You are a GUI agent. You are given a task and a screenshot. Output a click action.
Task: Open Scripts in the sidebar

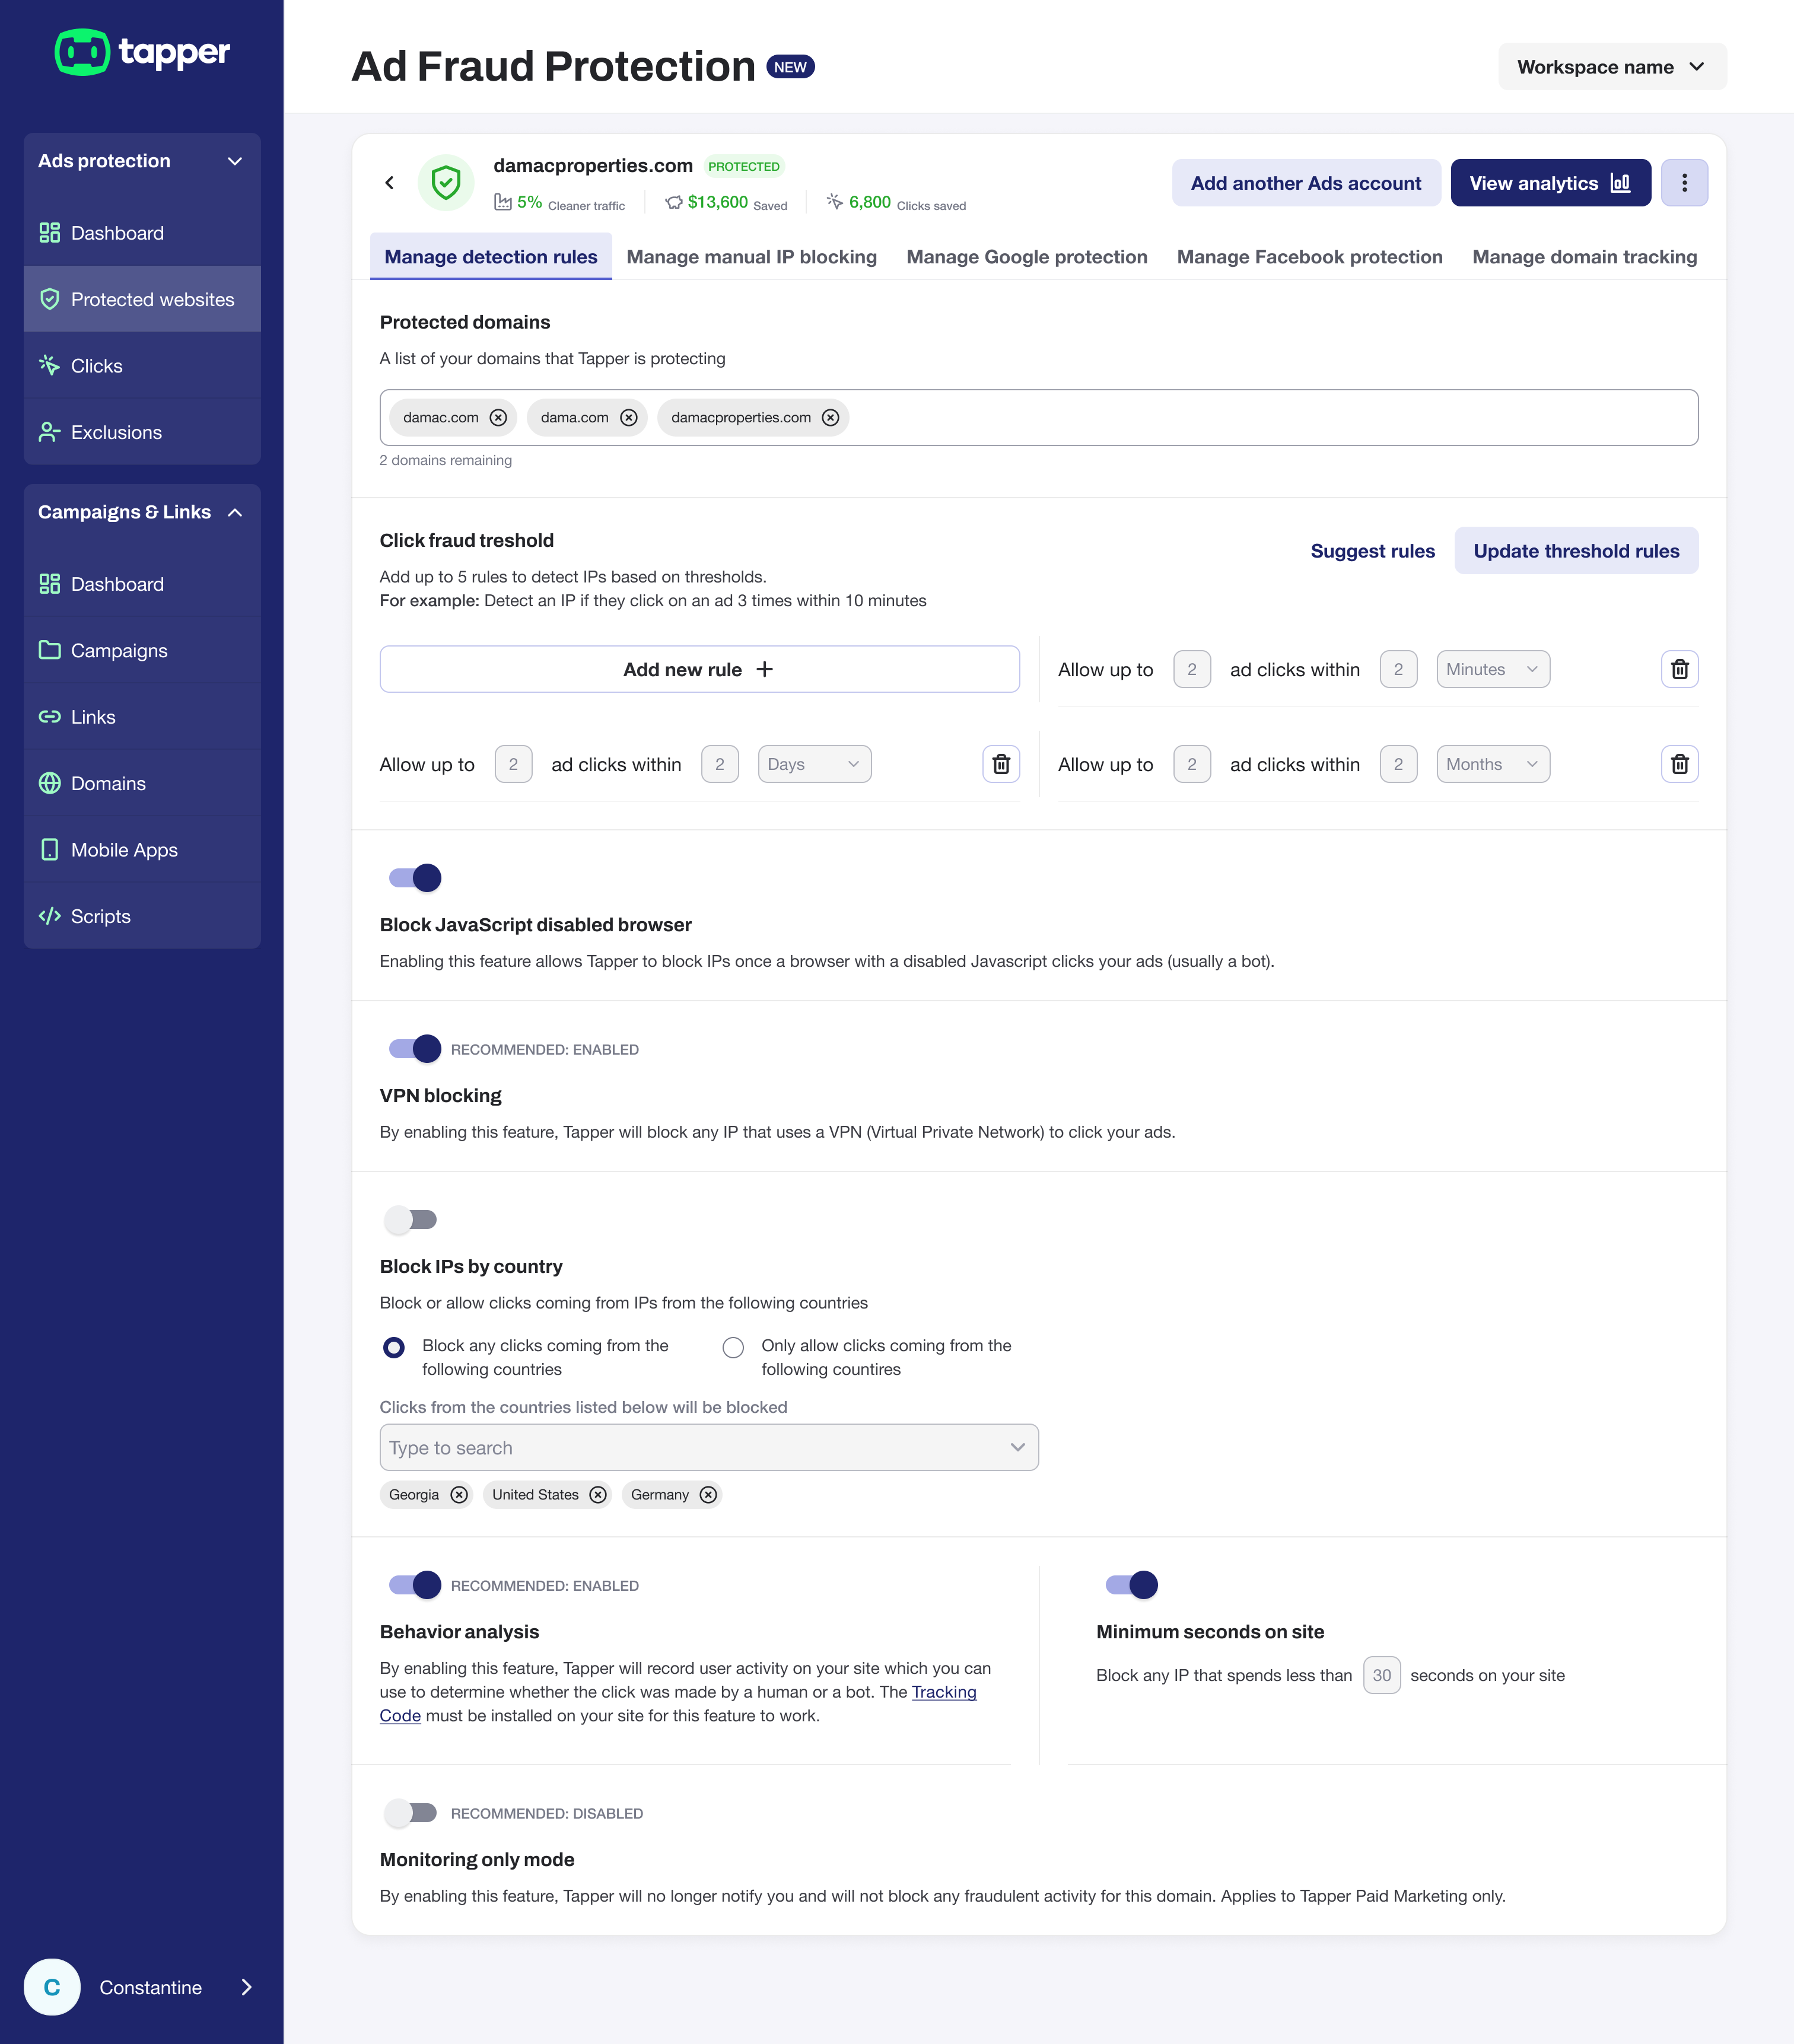(x=100, y=916)
